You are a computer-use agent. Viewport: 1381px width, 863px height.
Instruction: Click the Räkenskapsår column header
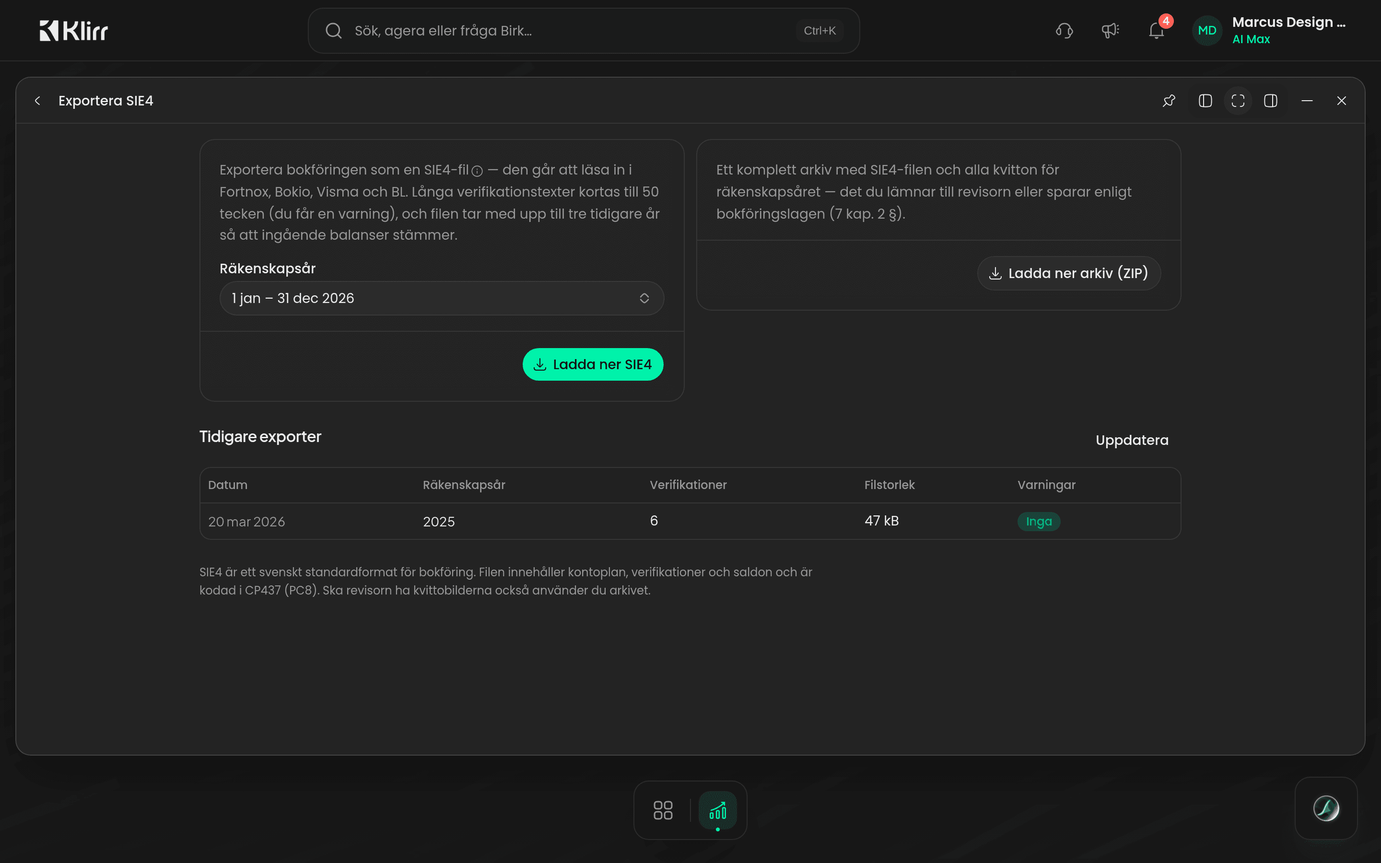click(x=464, y=485)
